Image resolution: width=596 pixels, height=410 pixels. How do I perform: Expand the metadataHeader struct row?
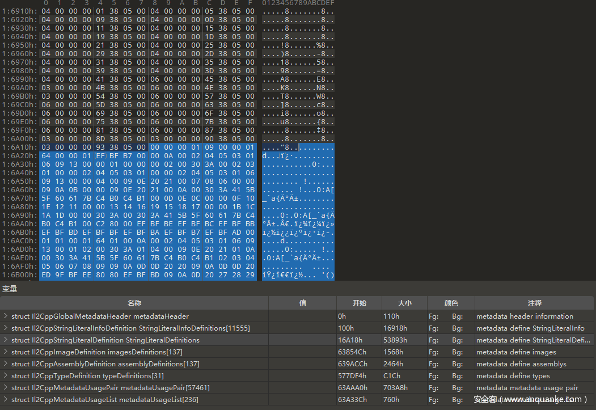pos(6,316)
